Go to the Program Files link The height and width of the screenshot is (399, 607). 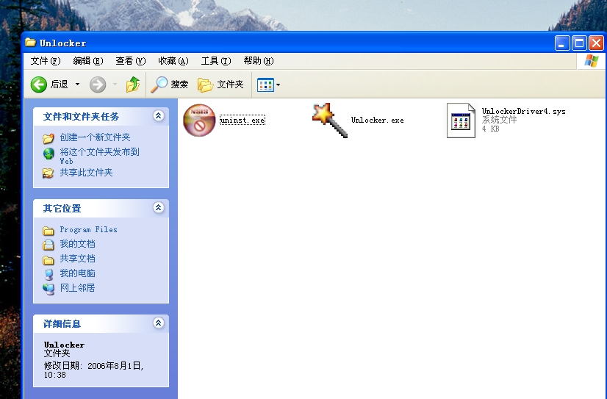click(x=88, y=229)
